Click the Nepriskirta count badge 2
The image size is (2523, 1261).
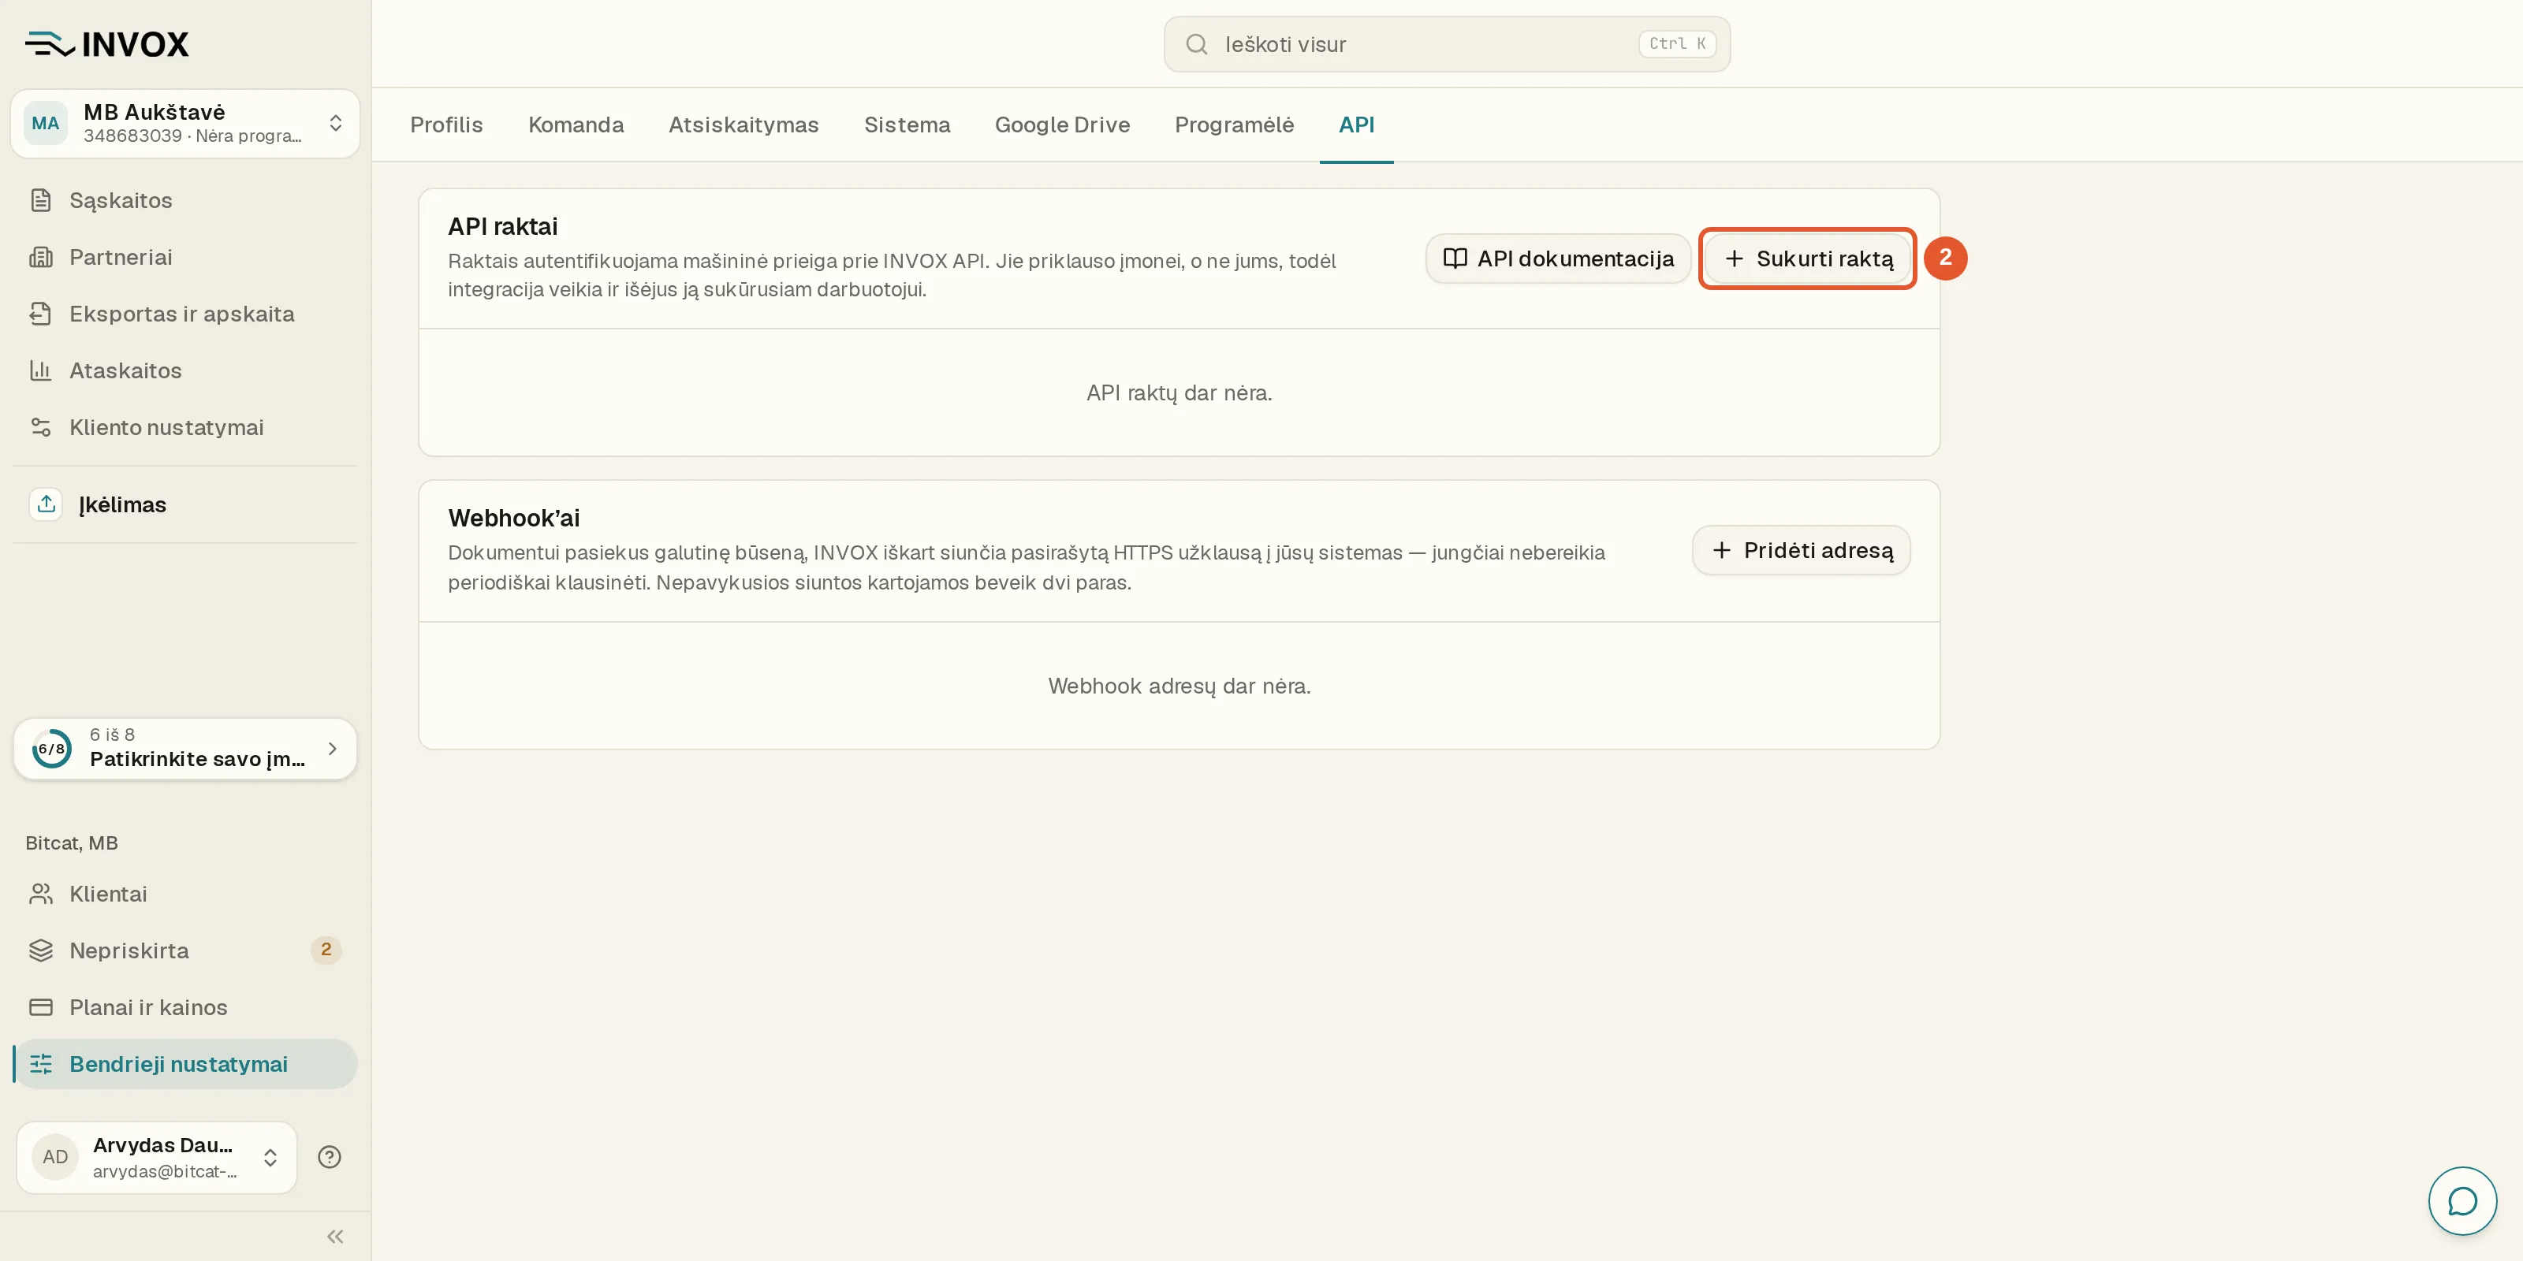tap(326, 950)
